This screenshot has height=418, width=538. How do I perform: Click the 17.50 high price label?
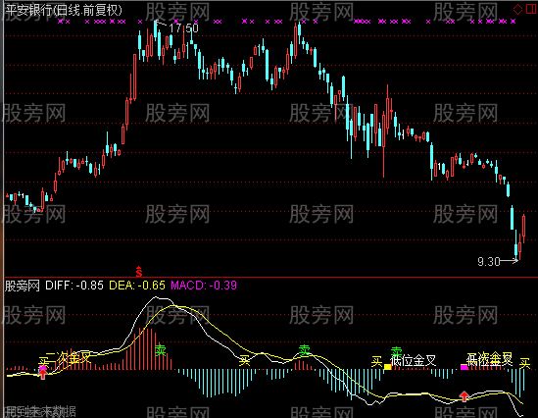tap(183, 28)
